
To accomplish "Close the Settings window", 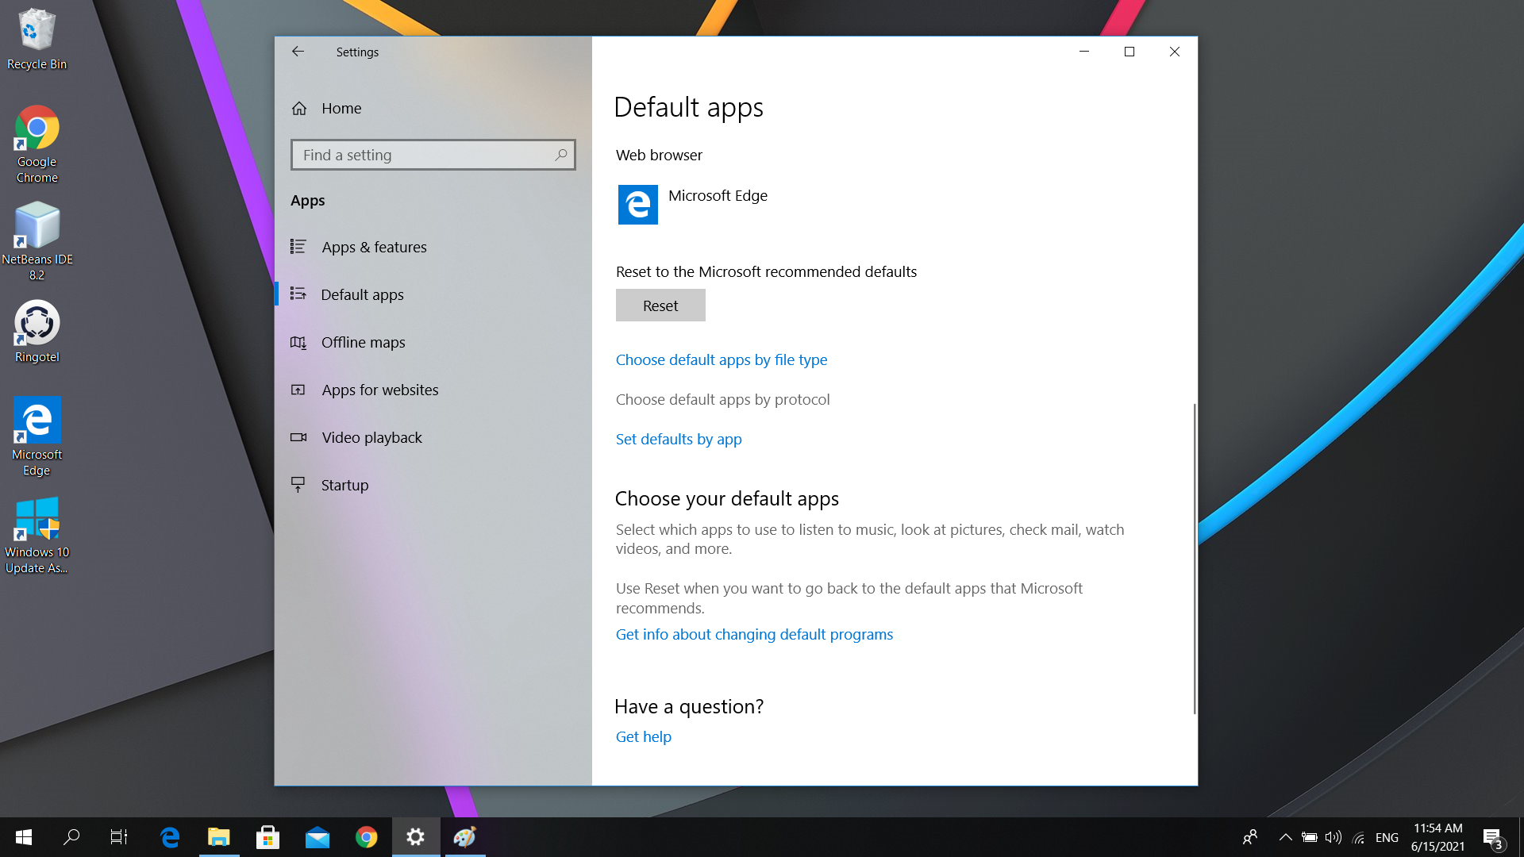I will (1175, 52).
